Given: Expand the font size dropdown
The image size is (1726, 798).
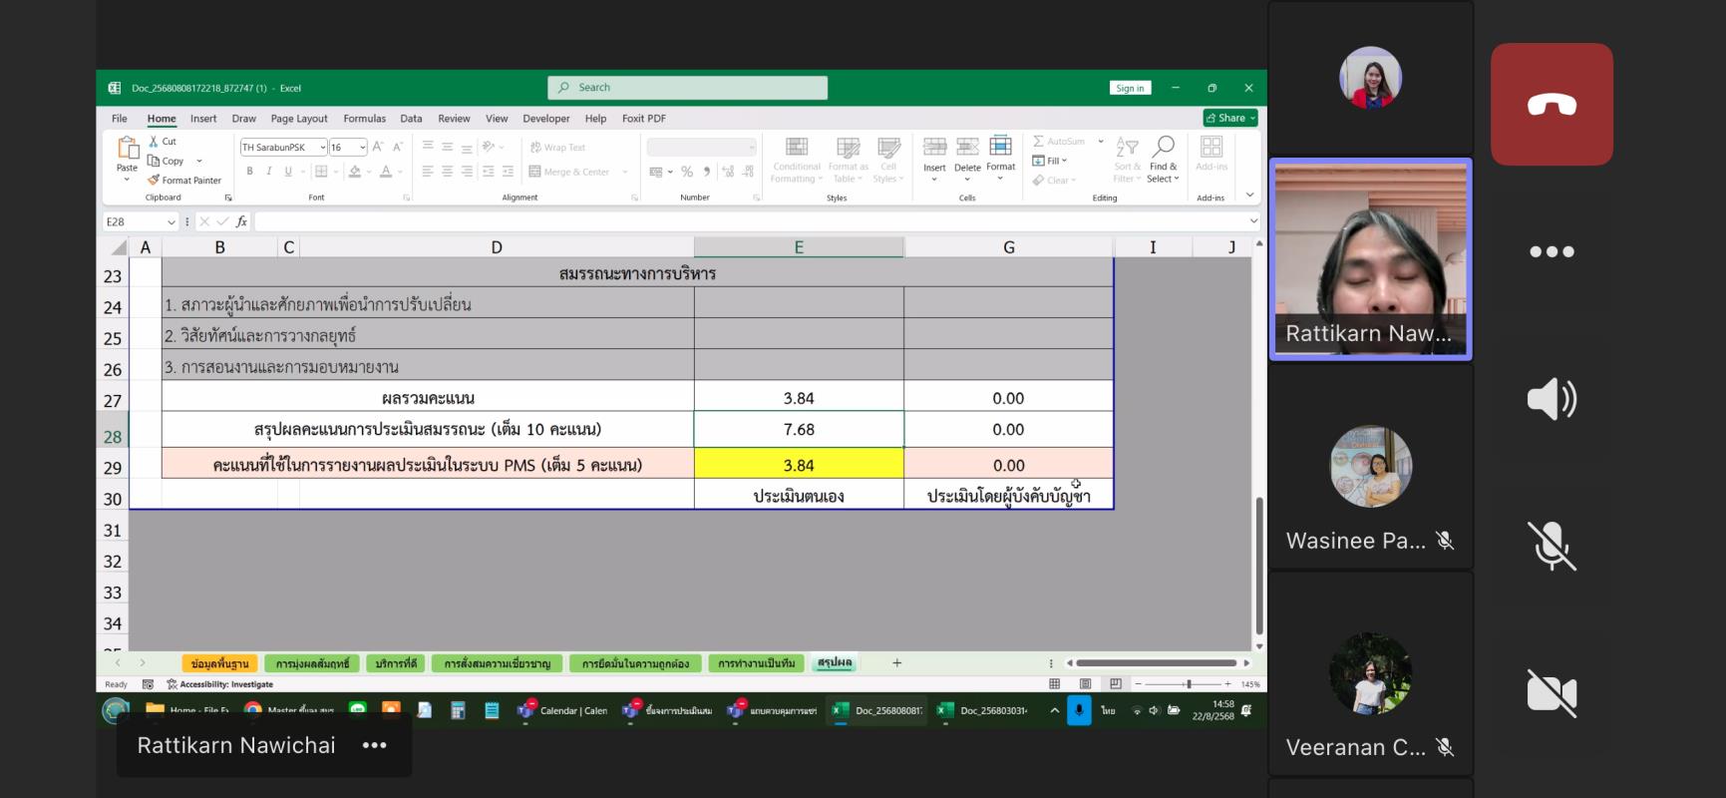Looking at the screenshot, I should click(x=362, y=148).
